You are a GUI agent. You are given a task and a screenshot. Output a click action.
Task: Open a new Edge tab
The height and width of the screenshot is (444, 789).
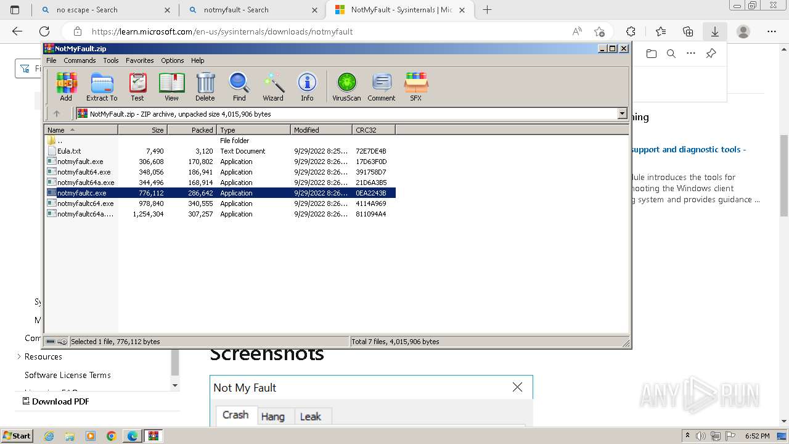point(487,10)
